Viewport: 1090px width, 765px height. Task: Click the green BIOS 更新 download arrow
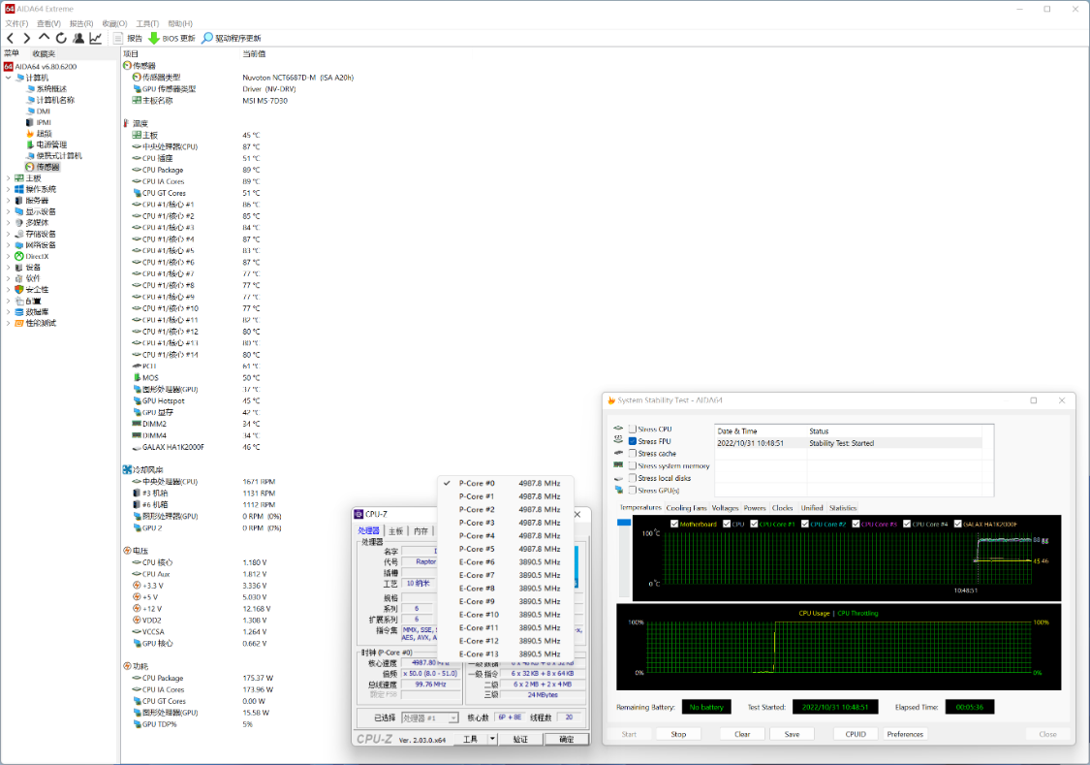tap(154, 38)
